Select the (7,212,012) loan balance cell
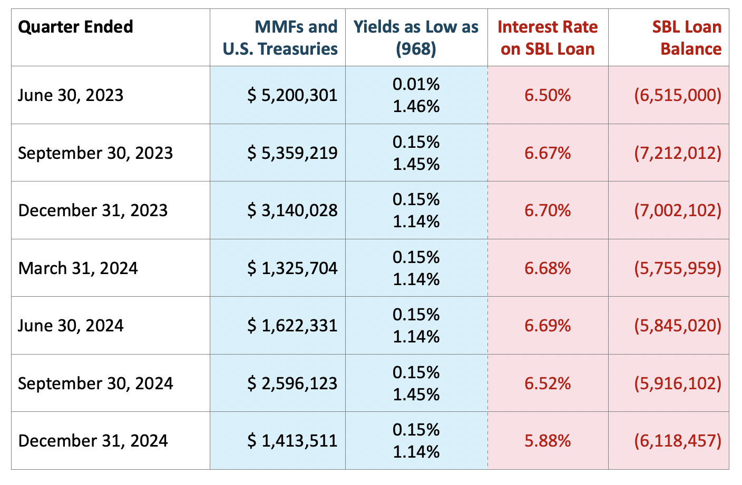742x485 pixels. [678, 153]
